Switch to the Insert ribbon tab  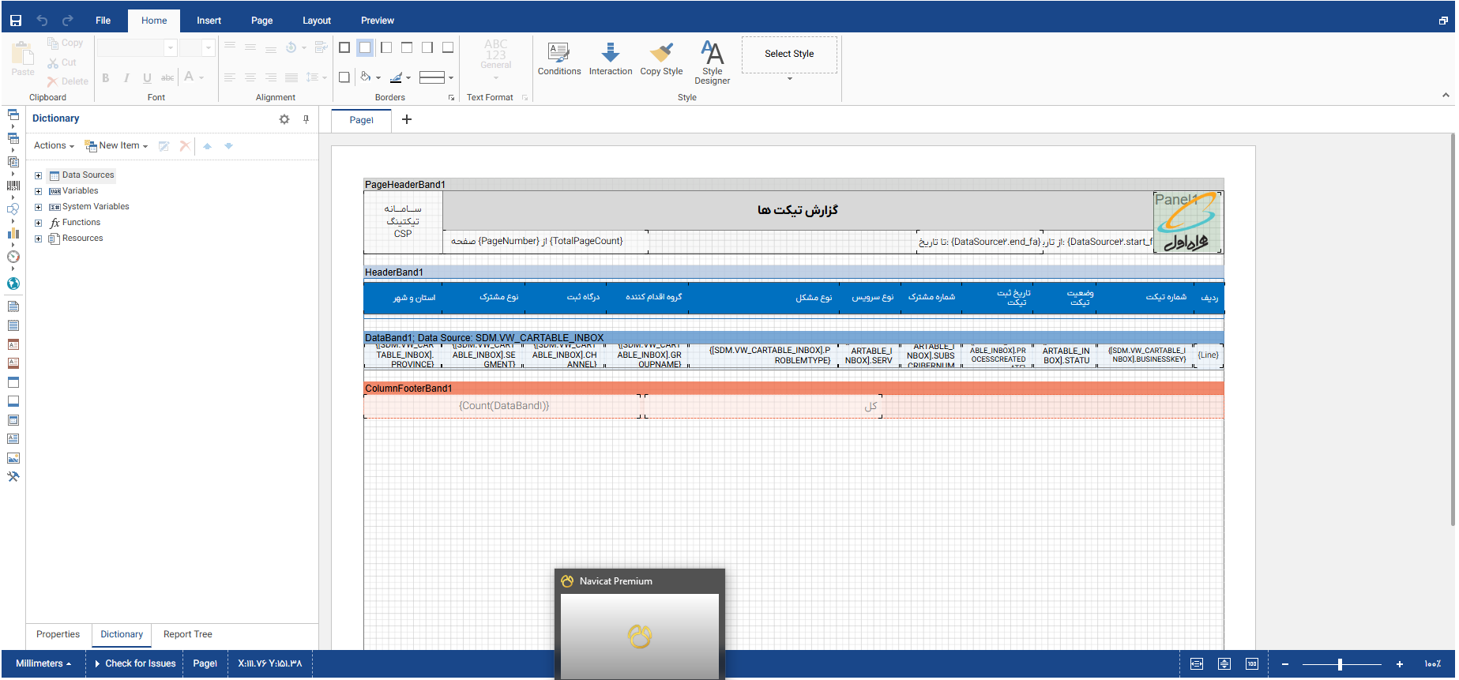coord(209,21)
